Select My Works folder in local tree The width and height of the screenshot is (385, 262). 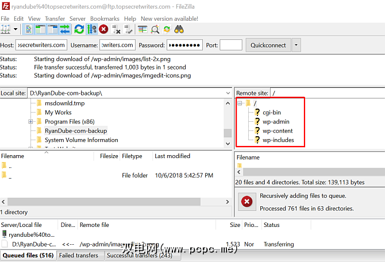(58, 113)
